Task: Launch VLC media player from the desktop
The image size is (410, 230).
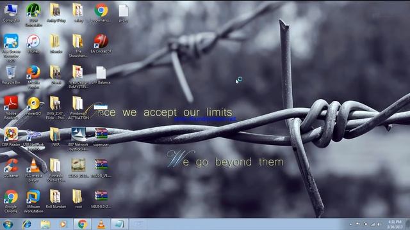Action: pos(33,170)
